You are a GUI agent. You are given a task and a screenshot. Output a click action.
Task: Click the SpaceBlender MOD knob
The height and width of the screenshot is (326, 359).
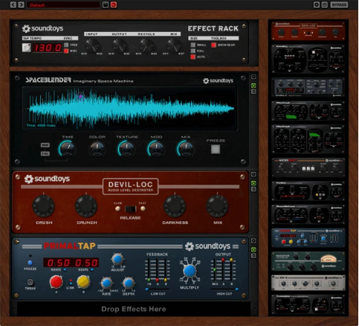[156, 149]
